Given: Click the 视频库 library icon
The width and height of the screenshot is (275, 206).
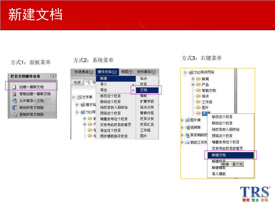Looking at the screenshot, I should coord(188,127).
